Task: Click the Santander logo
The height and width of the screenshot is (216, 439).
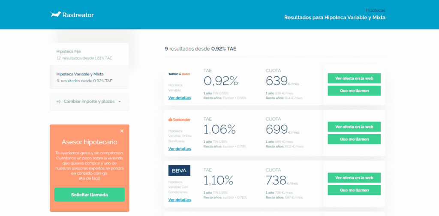Action: pyautogui.click(x=179, y=120)
